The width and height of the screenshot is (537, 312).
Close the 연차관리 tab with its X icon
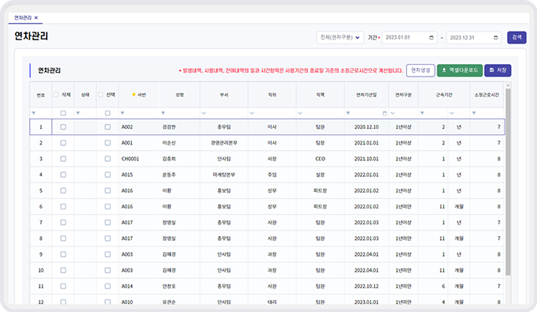[36, 18]
